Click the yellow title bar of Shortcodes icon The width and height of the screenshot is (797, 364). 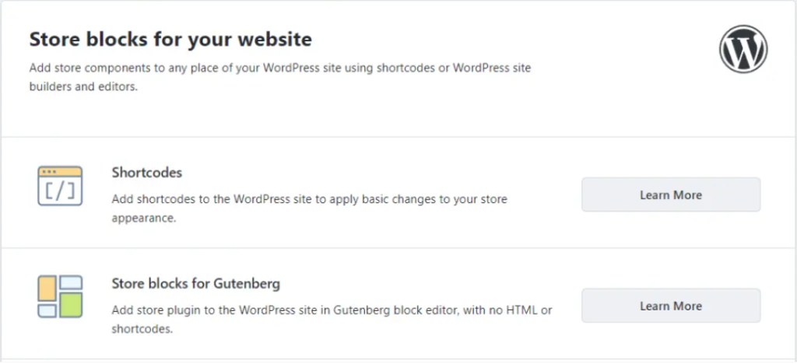(60, 170)
